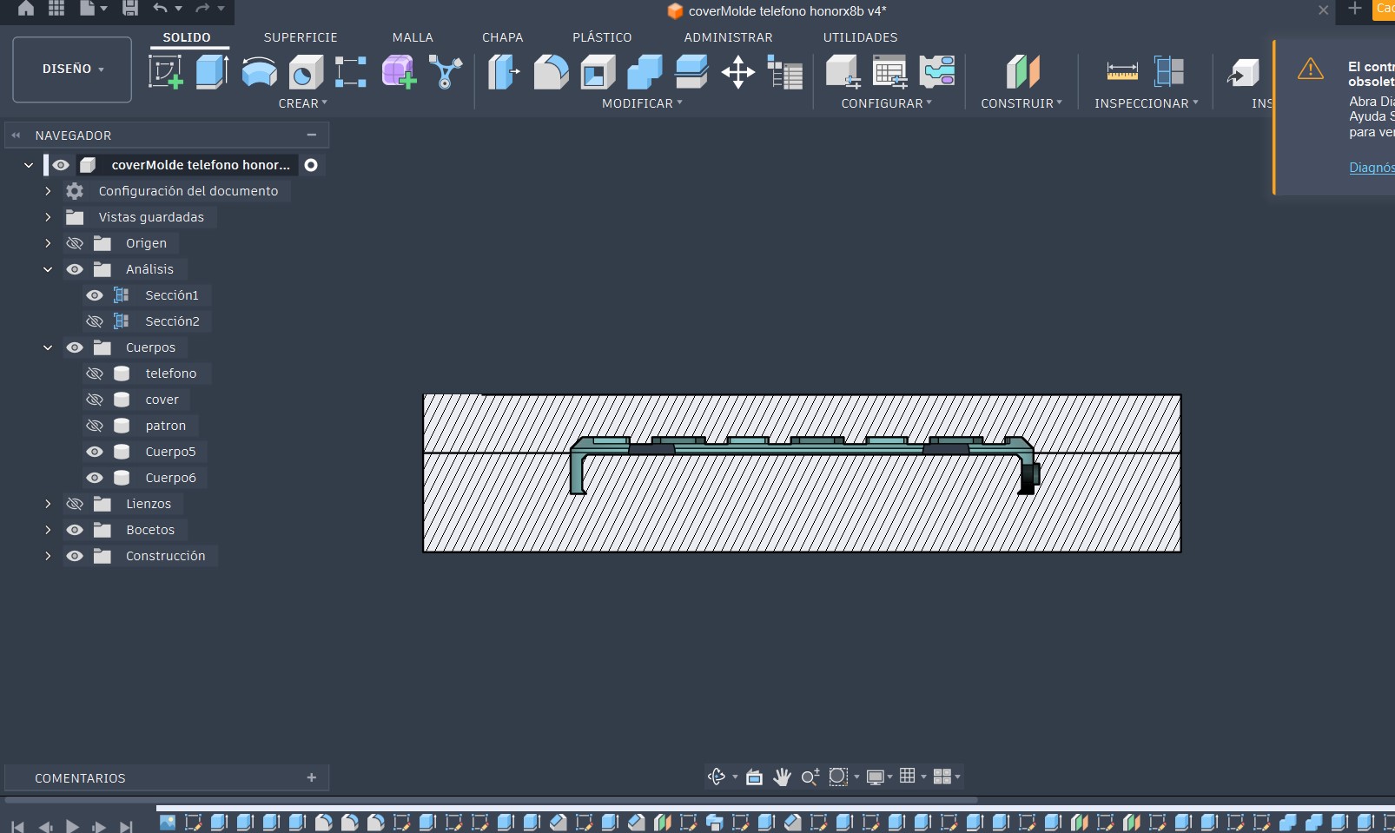The image size is (1395, 833).
Task: Activate the Pan hand tool
Action: [x=783, y=777]
